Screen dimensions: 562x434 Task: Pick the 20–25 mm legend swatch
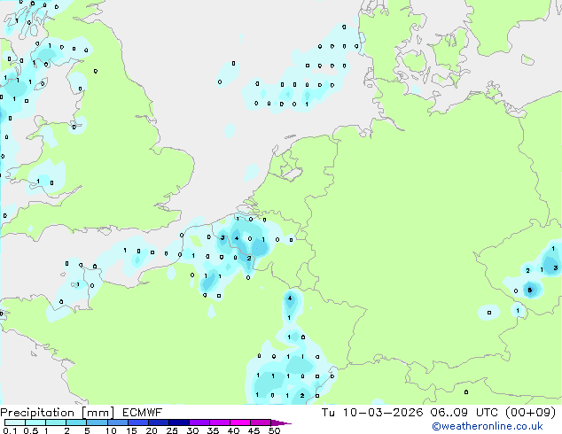(158, 422)
